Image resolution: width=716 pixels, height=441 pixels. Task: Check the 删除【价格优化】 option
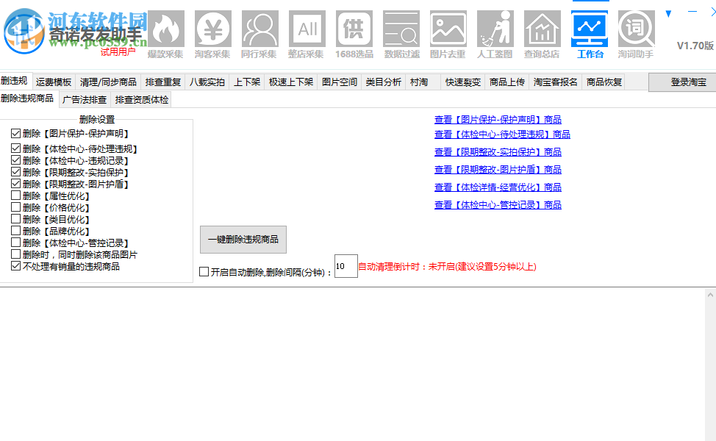tap(15, 207)
